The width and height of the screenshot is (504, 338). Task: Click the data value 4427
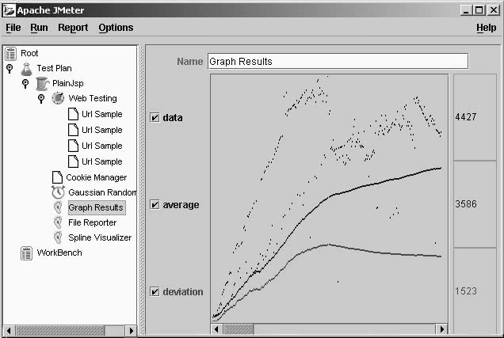pyautogui.click(x=466, y=117)
